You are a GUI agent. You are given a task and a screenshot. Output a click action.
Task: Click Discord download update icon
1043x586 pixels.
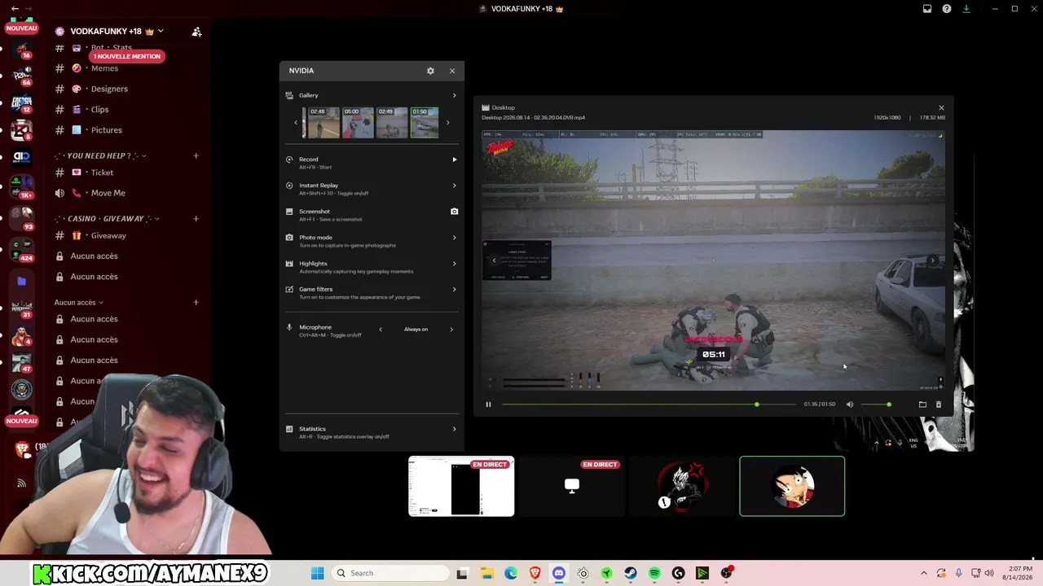tap(966, 9)
